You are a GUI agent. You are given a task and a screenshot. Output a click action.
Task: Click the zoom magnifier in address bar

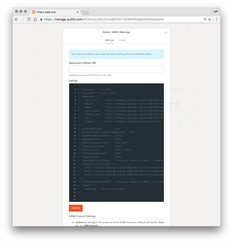pyautogui.click(x=205, y=19)
